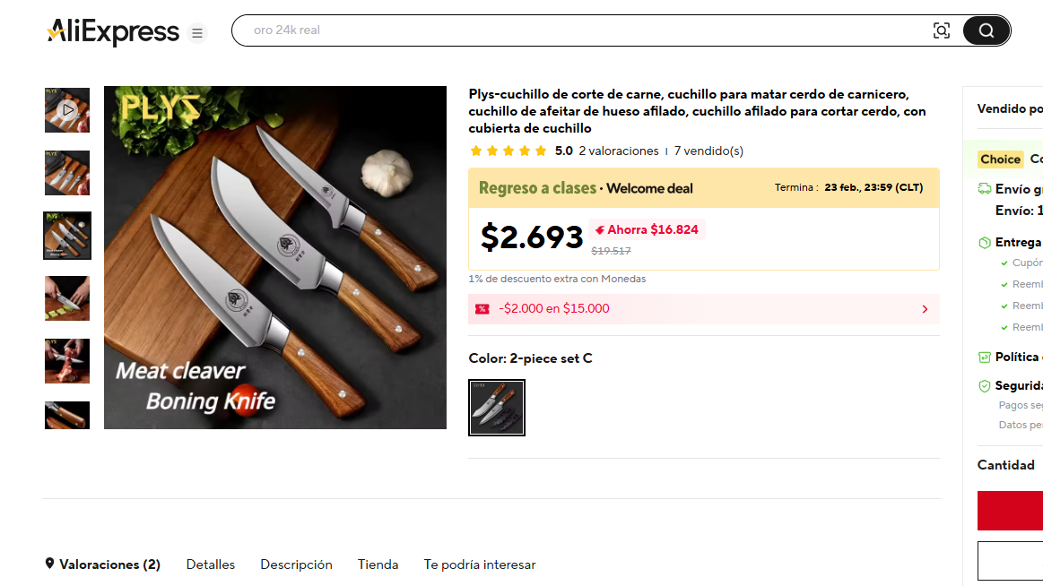Image resolution: width=1043 pixels, height=586 pixels.
Task: Select the second knife set thumbnail
Action: click(x=67, y=173)
